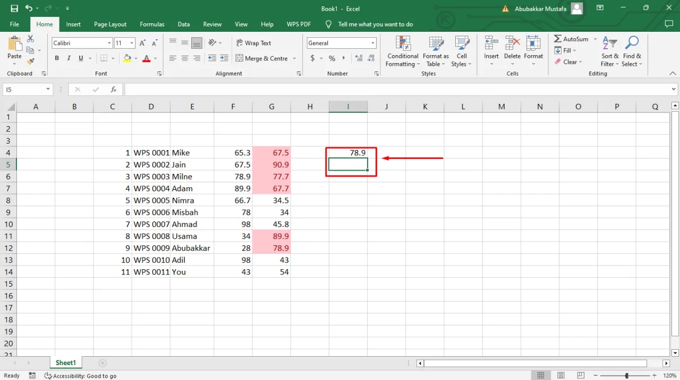The width and height of the screenshot is (680, 380).
Task: Click the Insert Function fx icon
Action: pos(113,90)
